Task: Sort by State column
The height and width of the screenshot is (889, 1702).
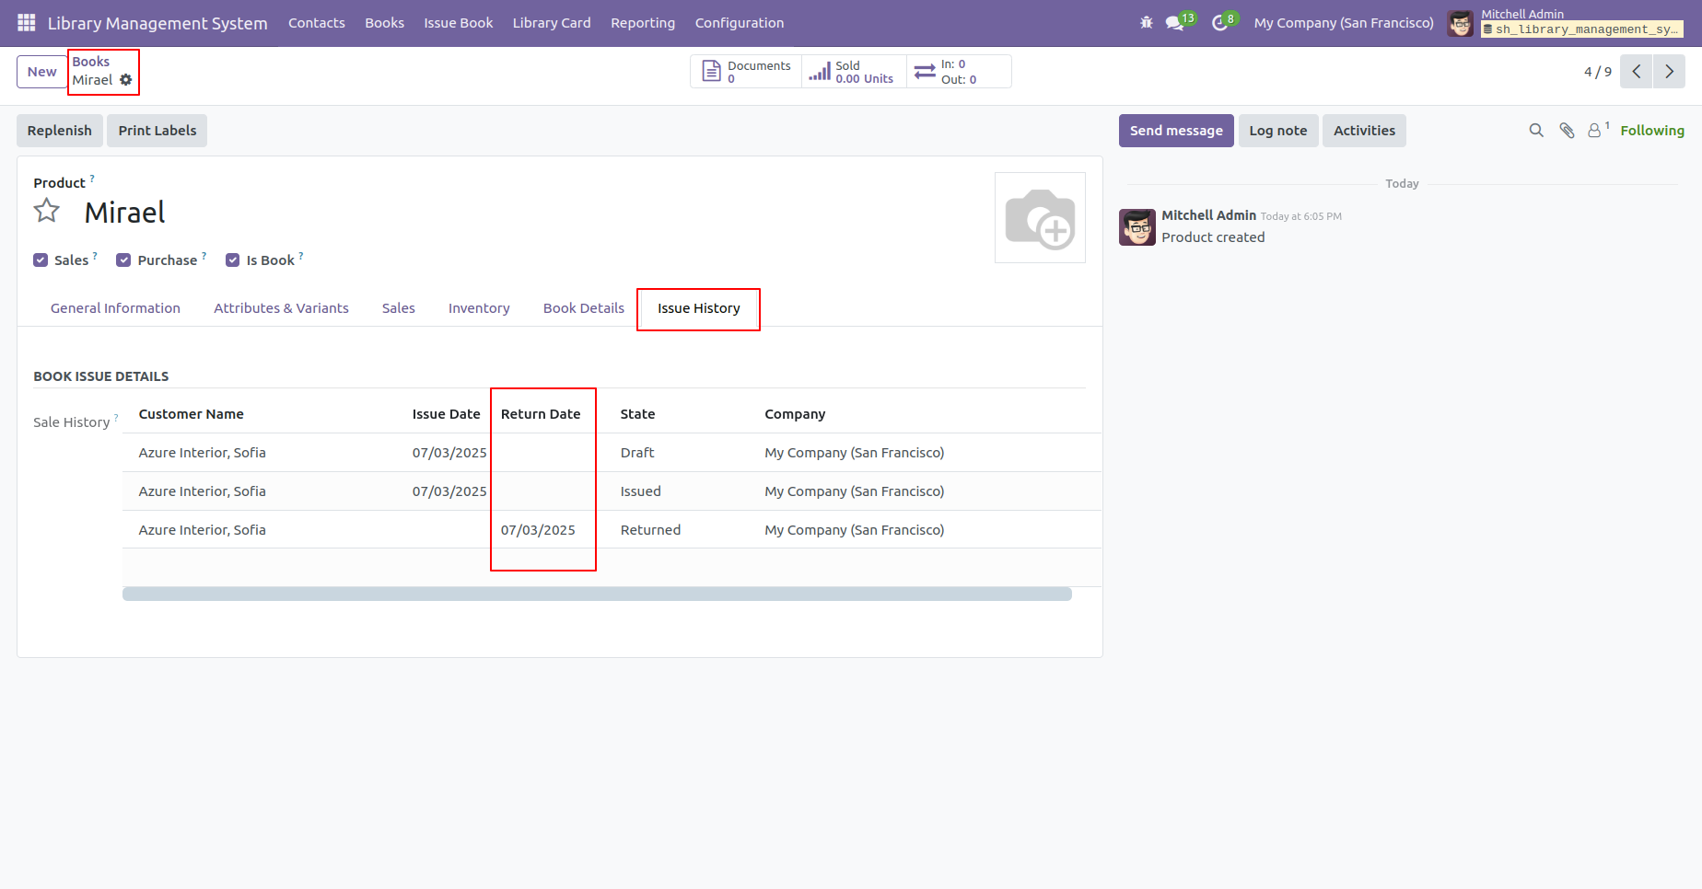Action: pos(637,414)
